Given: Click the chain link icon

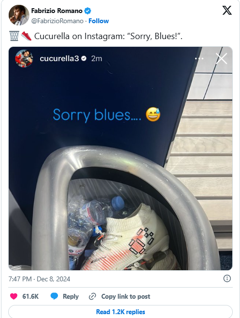Looking at the screenshot, I should click(x=92, y=296).
